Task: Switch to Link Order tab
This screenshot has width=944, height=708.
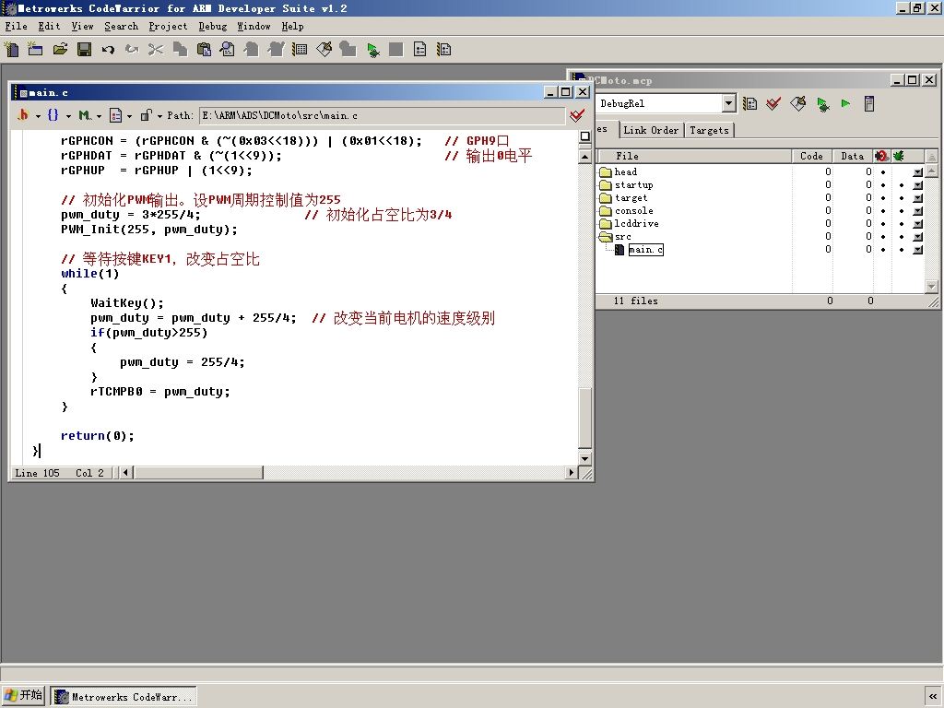Action: [651, 130]
